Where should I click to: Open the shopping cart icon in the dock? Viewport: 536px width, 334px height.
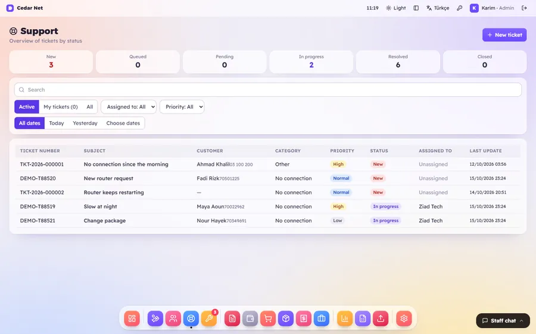(x=268, y=319)
